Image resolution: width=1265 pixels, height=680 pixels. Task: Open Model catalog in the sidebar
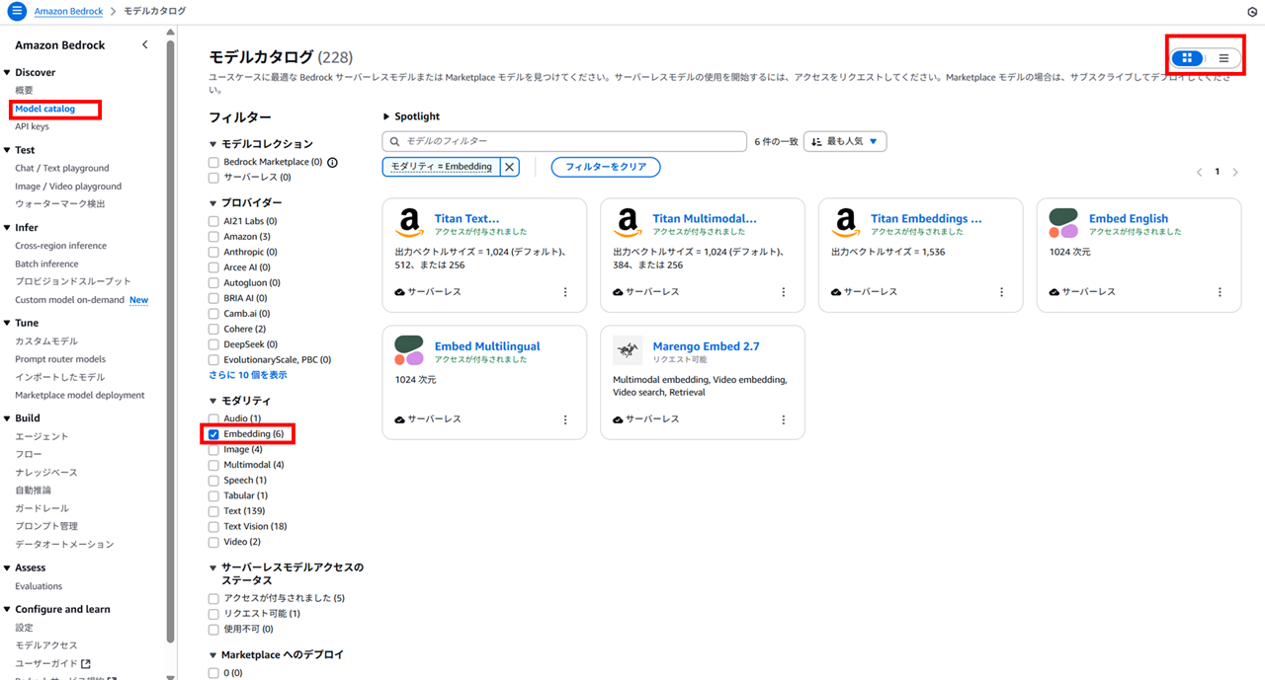pyautogui.click(x=44, y=109)
